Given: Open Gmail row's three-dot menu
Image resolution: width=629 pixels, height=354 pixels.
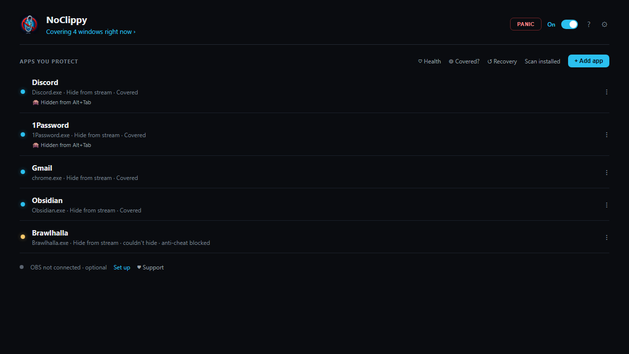Looking at the screenshot, I should [x=606, y=173].
